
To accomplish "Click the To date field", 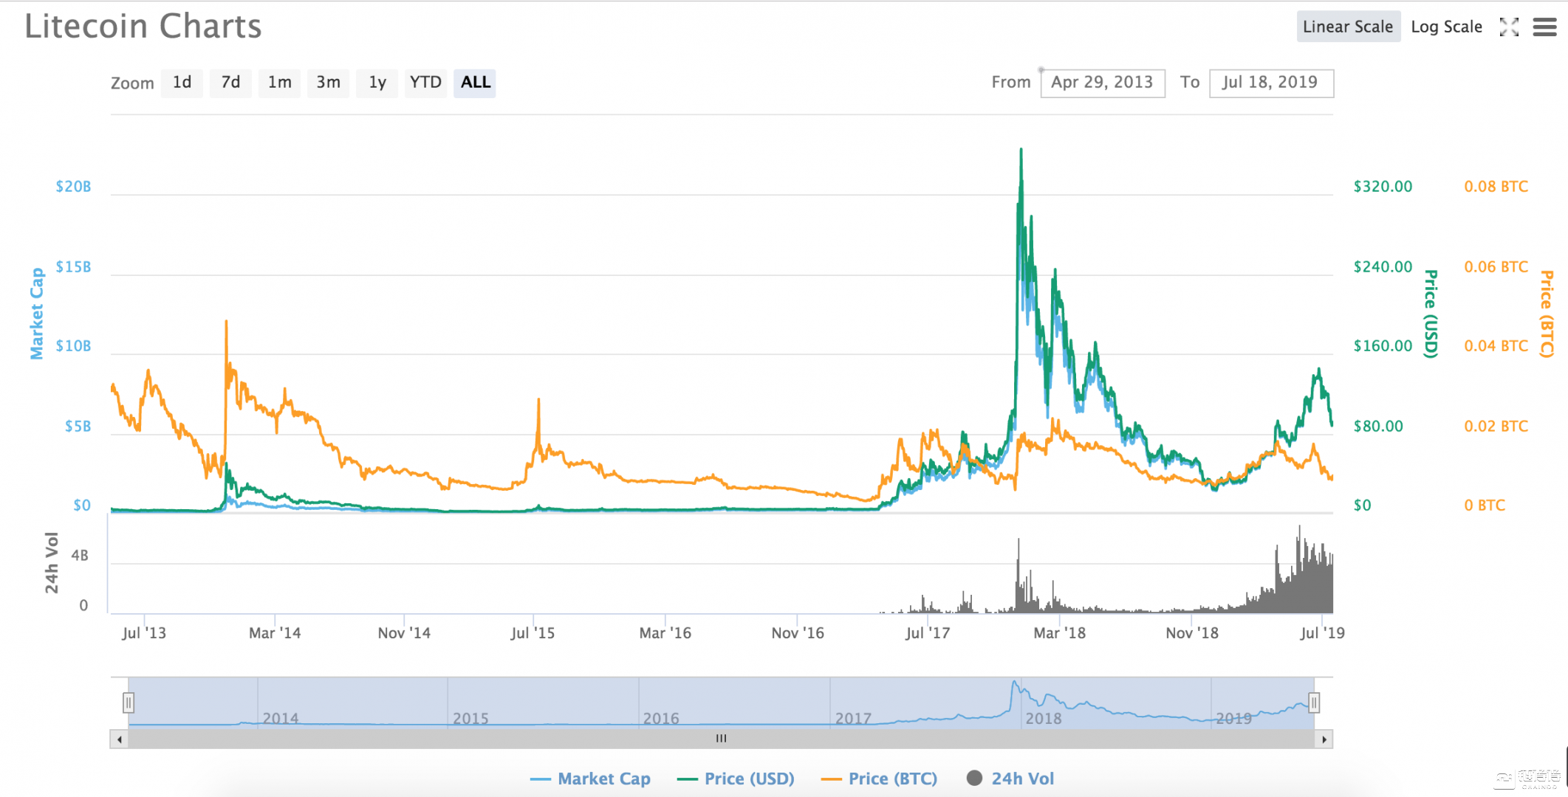I will 1270,83.
